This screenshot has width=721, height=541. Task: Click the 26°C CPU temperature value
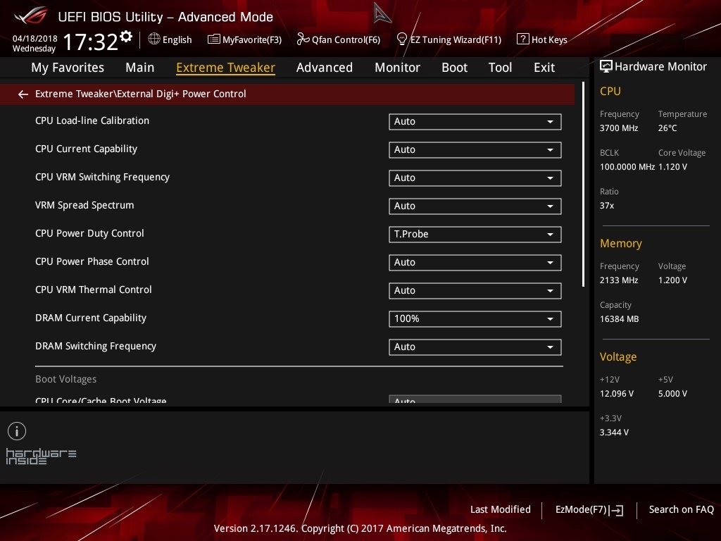tap(667, 128)
